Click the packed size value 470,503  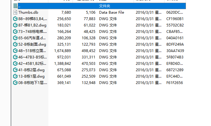tap(87, 63)
